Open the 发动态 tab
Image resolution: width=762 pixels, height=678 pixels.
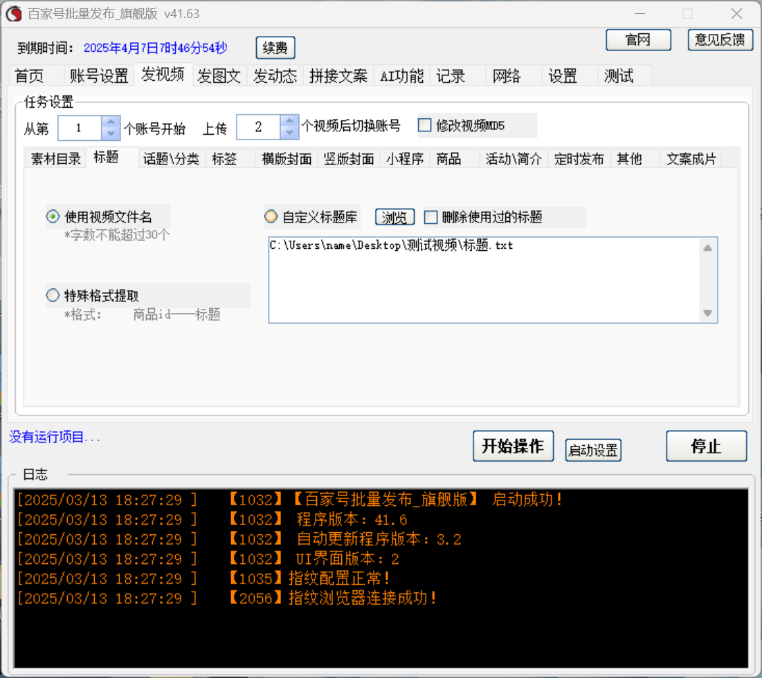(x=275, y=76)
